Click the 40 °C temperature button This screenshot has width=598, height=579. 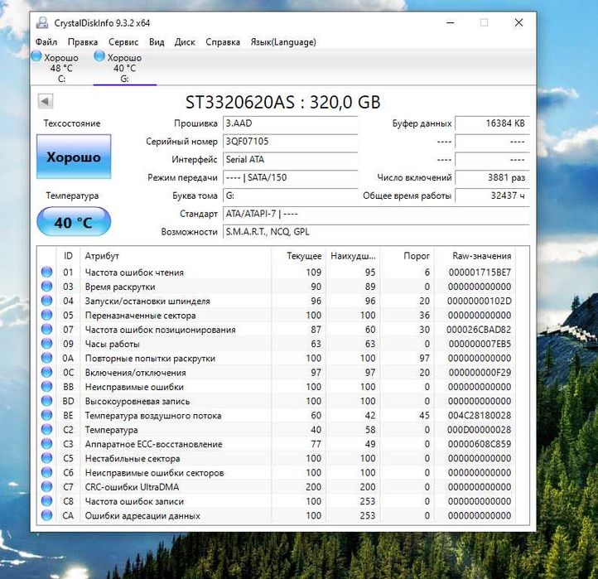(74, 222)
